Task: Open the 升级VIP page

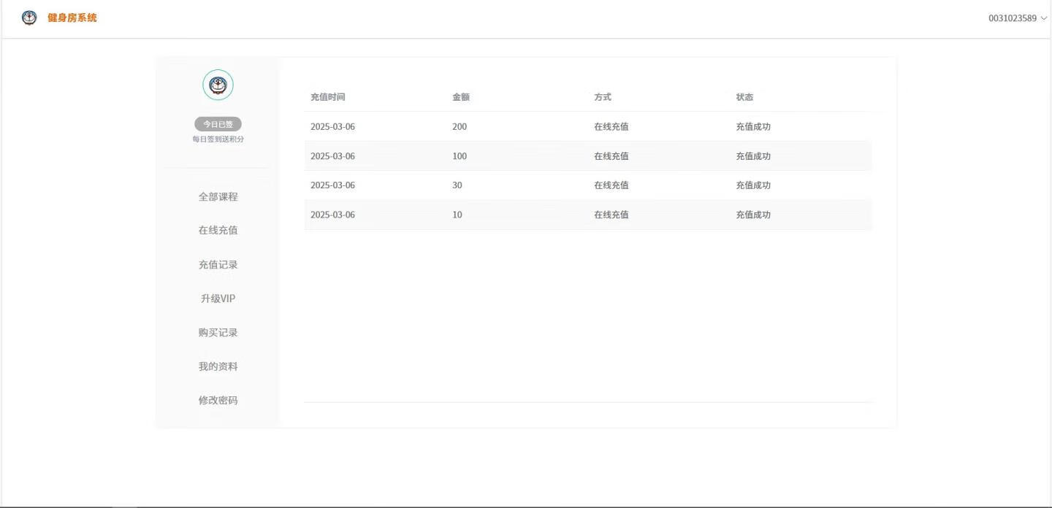Action: [x=218, y=299]
